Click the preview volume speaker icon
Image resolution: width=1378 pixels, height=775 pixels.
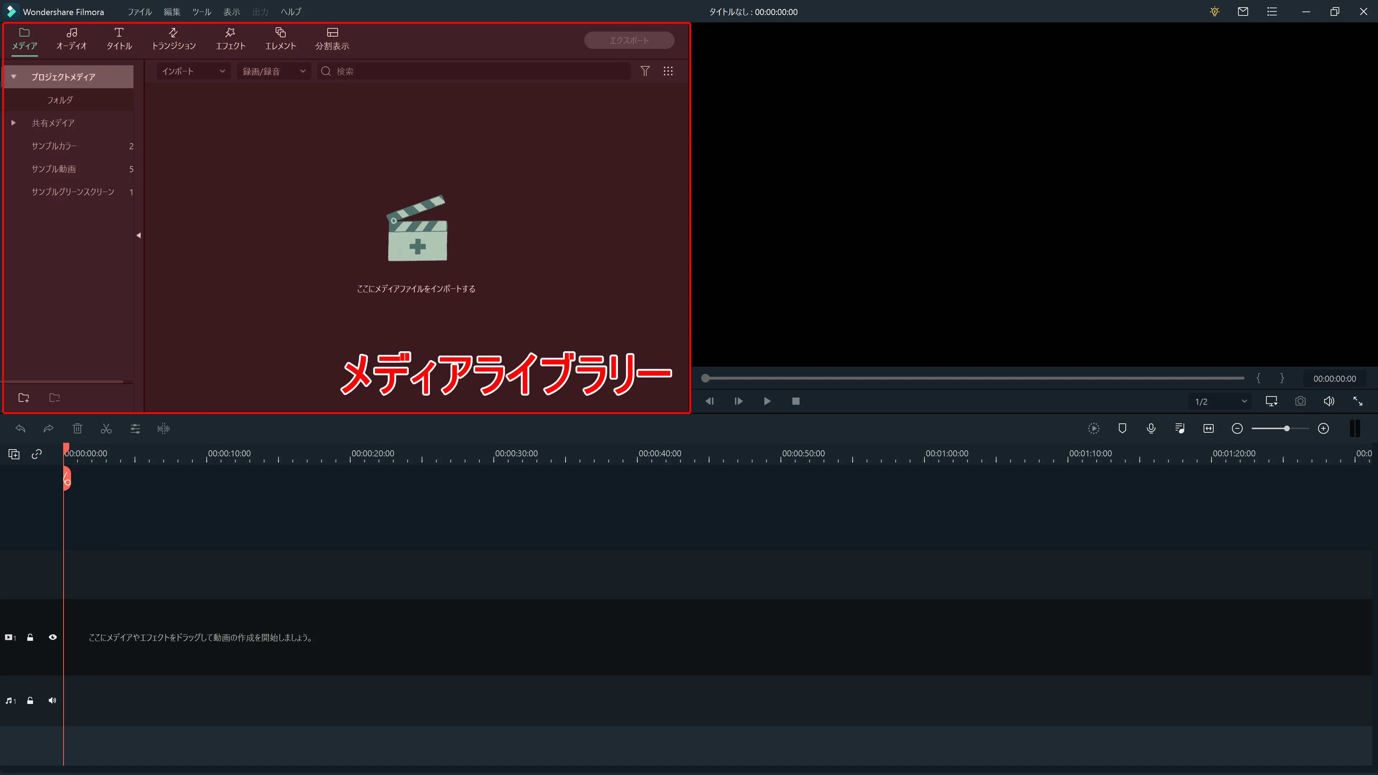[x=1329, y=401]
